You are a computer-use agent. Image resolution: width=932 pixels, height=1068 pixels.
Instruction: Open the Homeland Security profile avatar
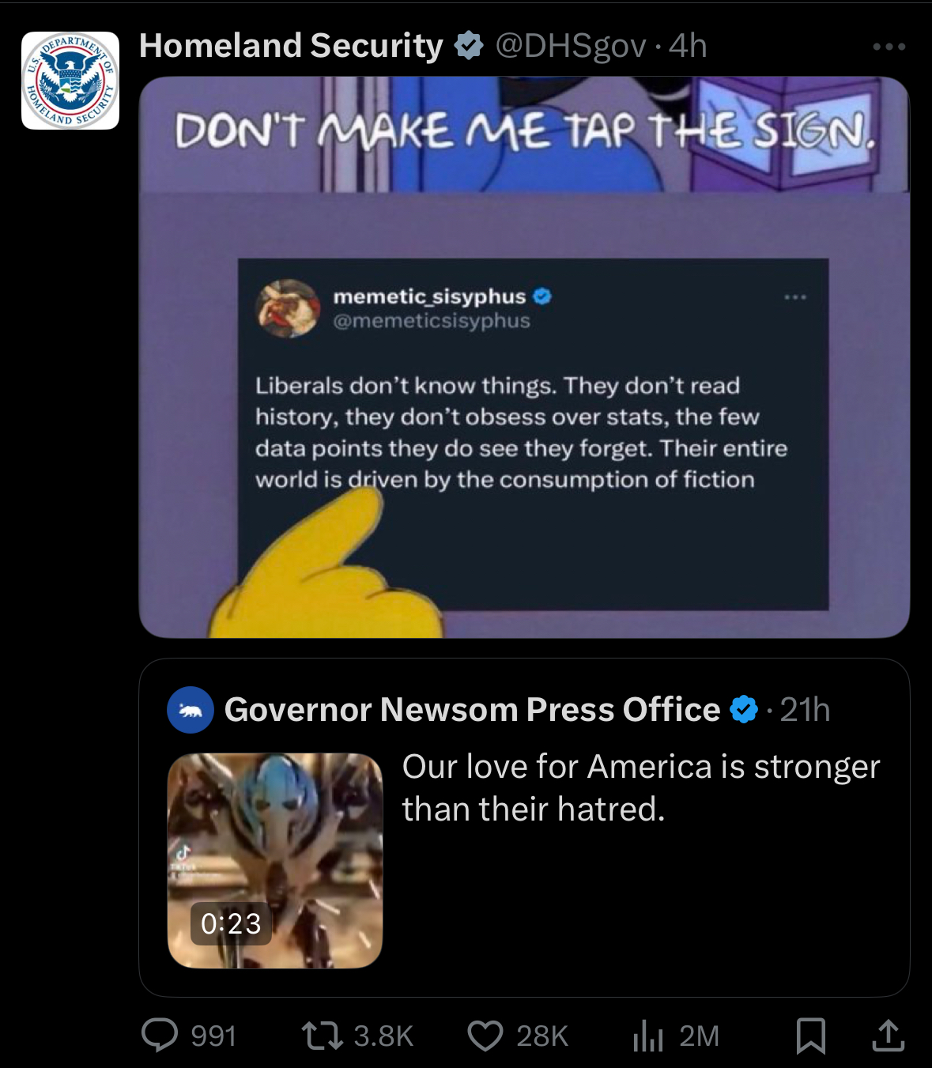[70, 81]
